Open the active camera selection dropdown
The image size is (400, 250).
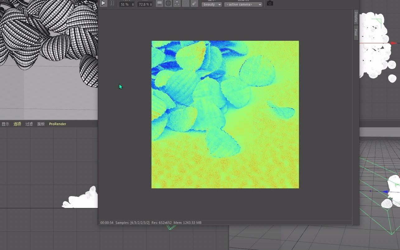coord(243,4)
